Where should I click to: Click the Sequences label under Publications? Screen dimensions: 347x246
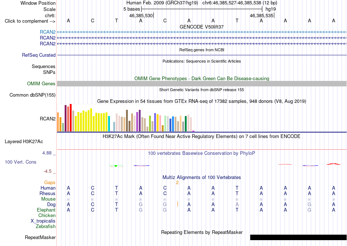[x=43, y=66]
